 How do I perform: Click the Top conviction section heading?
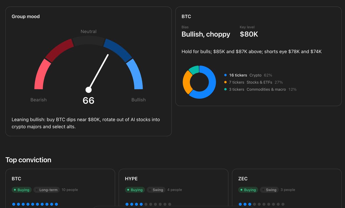pos(28,160)
